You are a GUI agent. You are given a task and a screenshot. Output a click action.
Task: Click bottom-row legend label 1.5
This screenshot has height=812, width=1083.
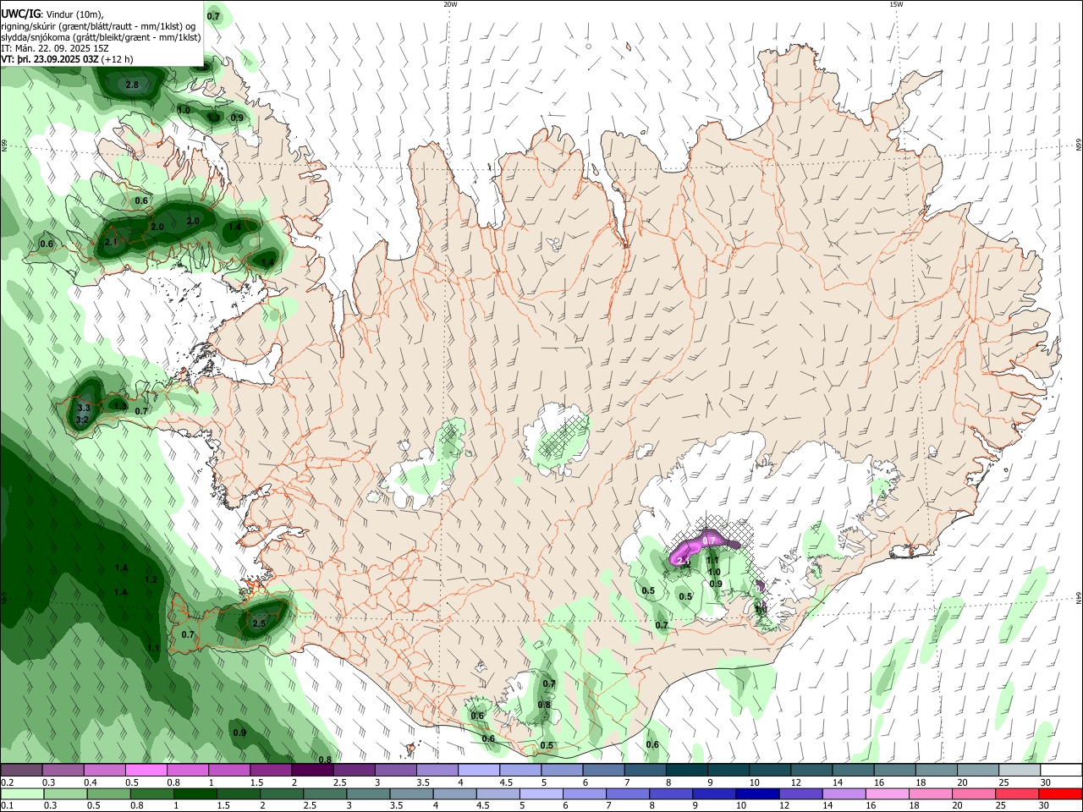pos(224,805)
